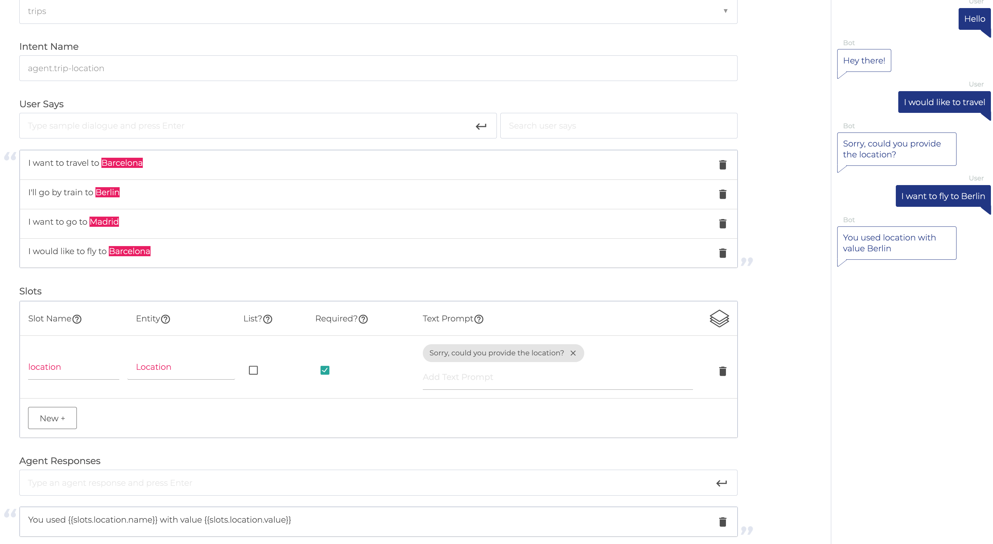Show help for the Text Prompt column
Viewport: 993px width, 544px height.
tap(479, 319)
